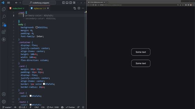Viewport: 195px width, 109px height.
Task: Split the editor to the right
Action: 79,8
